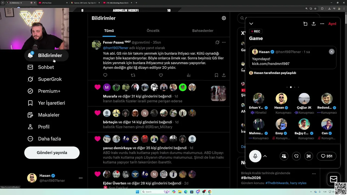The height and width of the screenshot is (195, 347).
Task: Open Windows Start button
Action: tap(137, 192)
